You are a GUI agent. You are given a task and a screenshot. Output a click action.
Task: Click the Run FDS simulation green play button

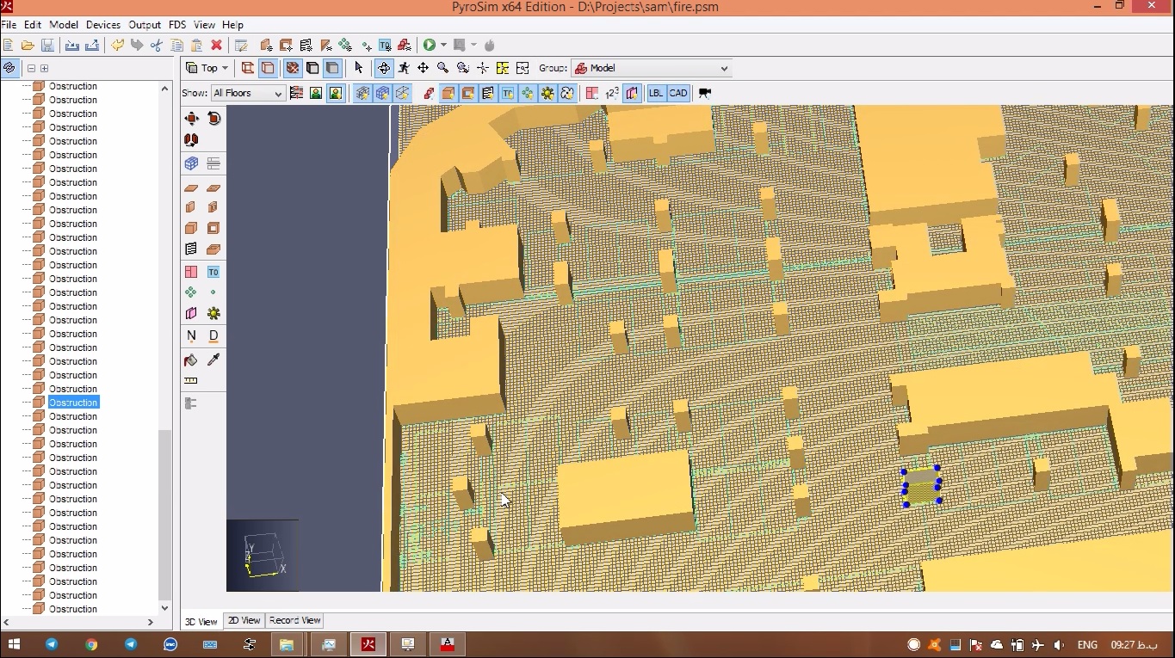pos(429,45)
